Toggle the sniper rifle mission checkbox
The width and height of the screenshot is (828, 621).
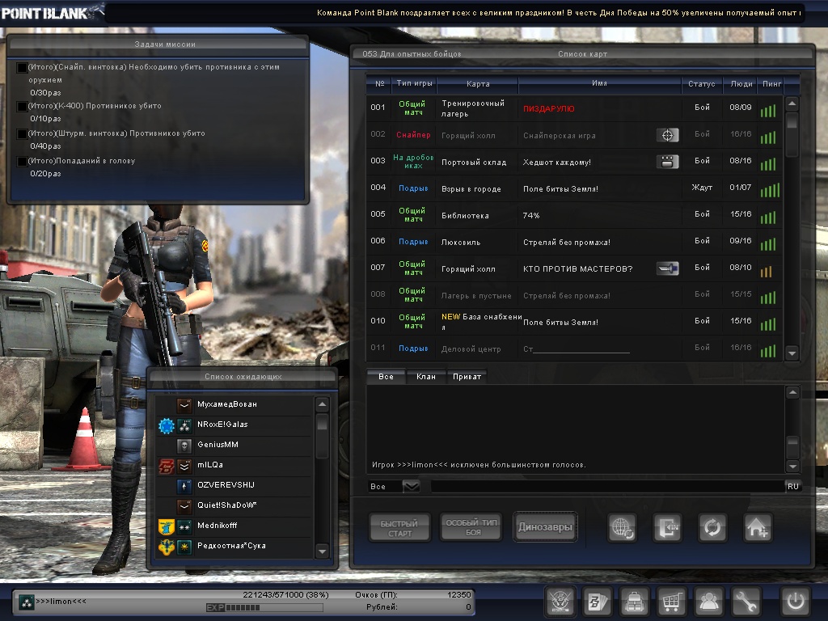point(22,68)
